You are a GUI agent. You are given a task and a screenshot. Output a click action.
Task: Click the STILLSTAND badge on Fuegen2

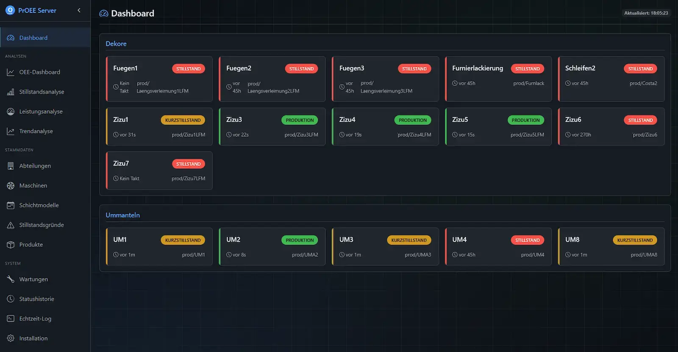coord(301,69)
